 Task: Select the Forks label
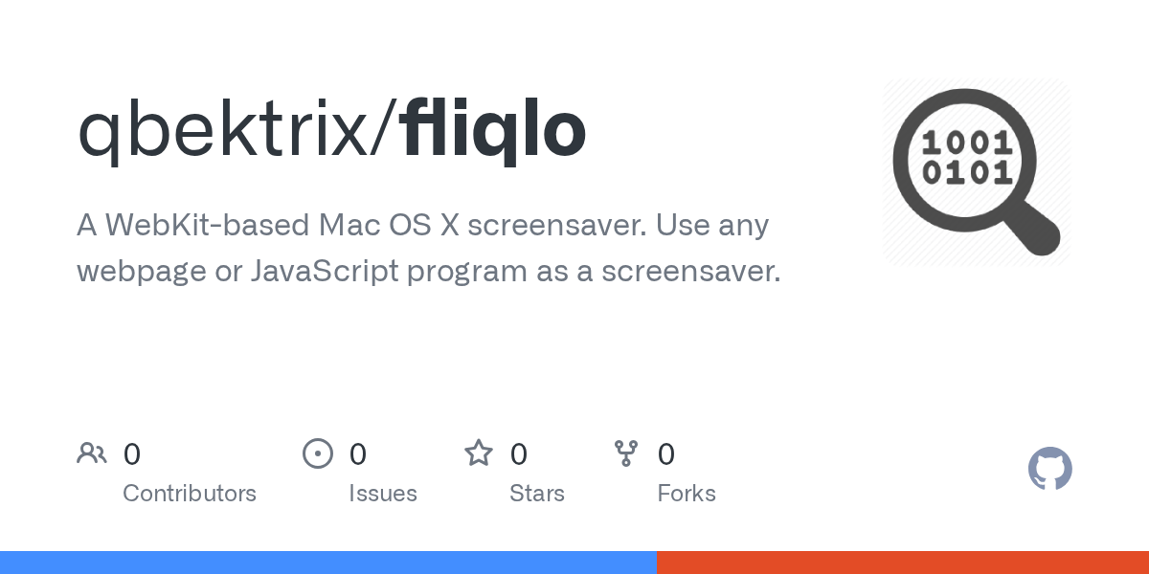[687, 494]
